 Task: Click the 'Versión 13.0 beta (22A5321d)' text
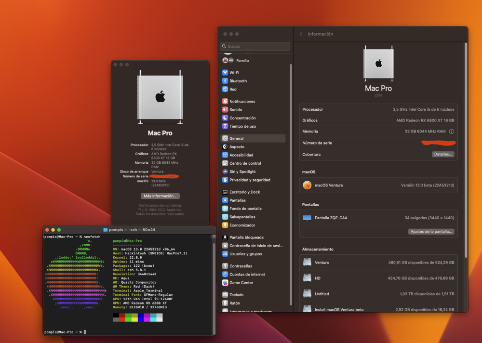coord(427,185)
